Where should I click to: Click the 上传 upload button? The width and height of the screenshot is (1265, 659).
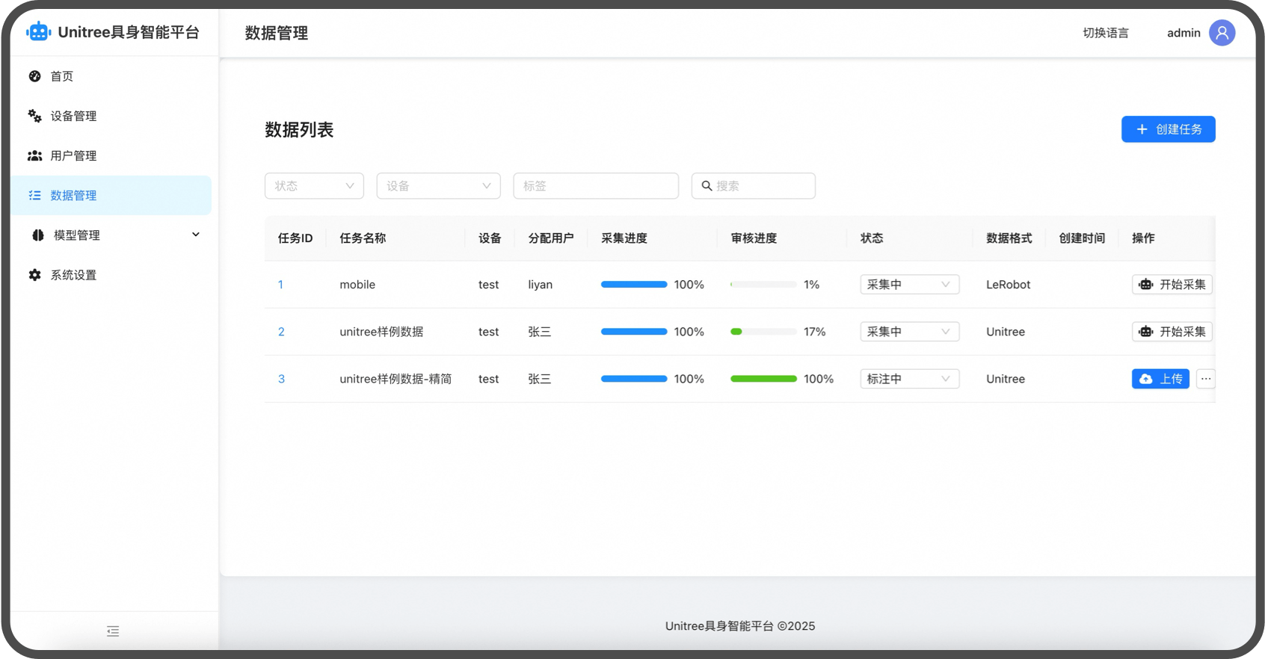pos(1160,379)
